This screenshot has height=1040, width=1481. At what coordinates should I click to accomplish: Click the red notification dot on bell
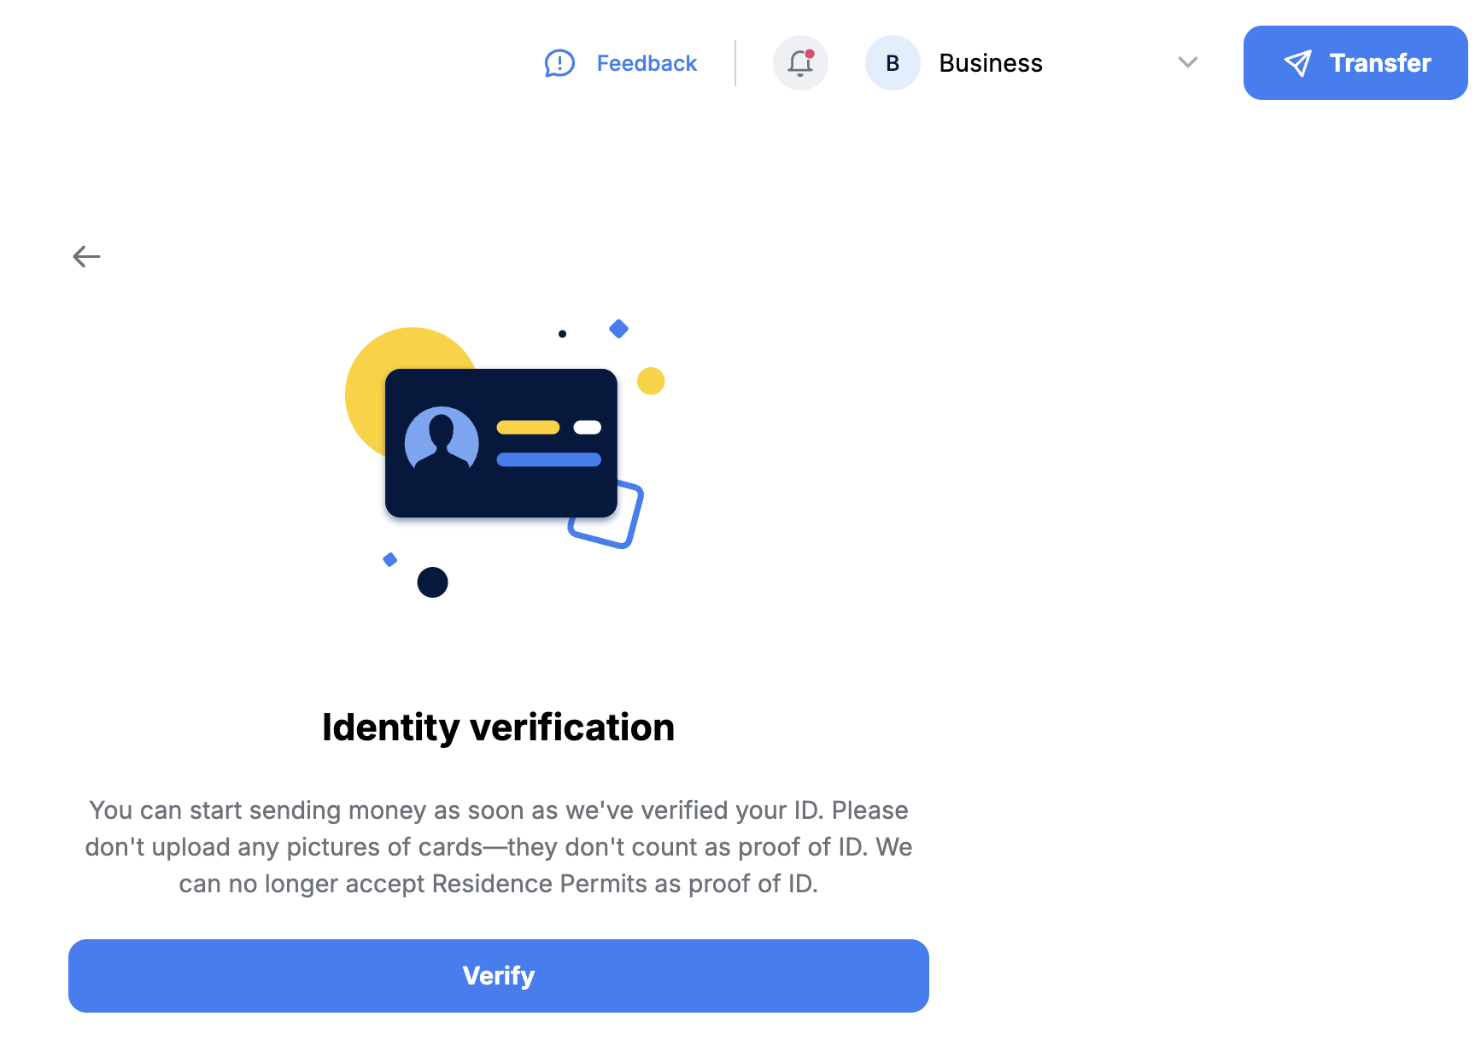click(x=810, y=54)
